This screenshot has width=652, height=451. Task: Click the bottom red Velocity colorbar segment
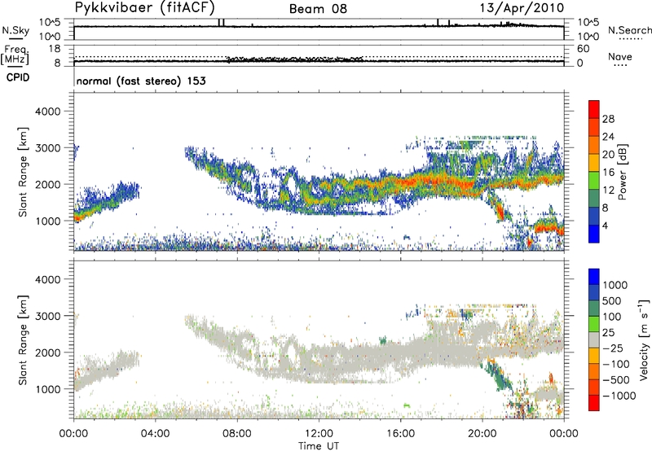[x=594, y=403]
